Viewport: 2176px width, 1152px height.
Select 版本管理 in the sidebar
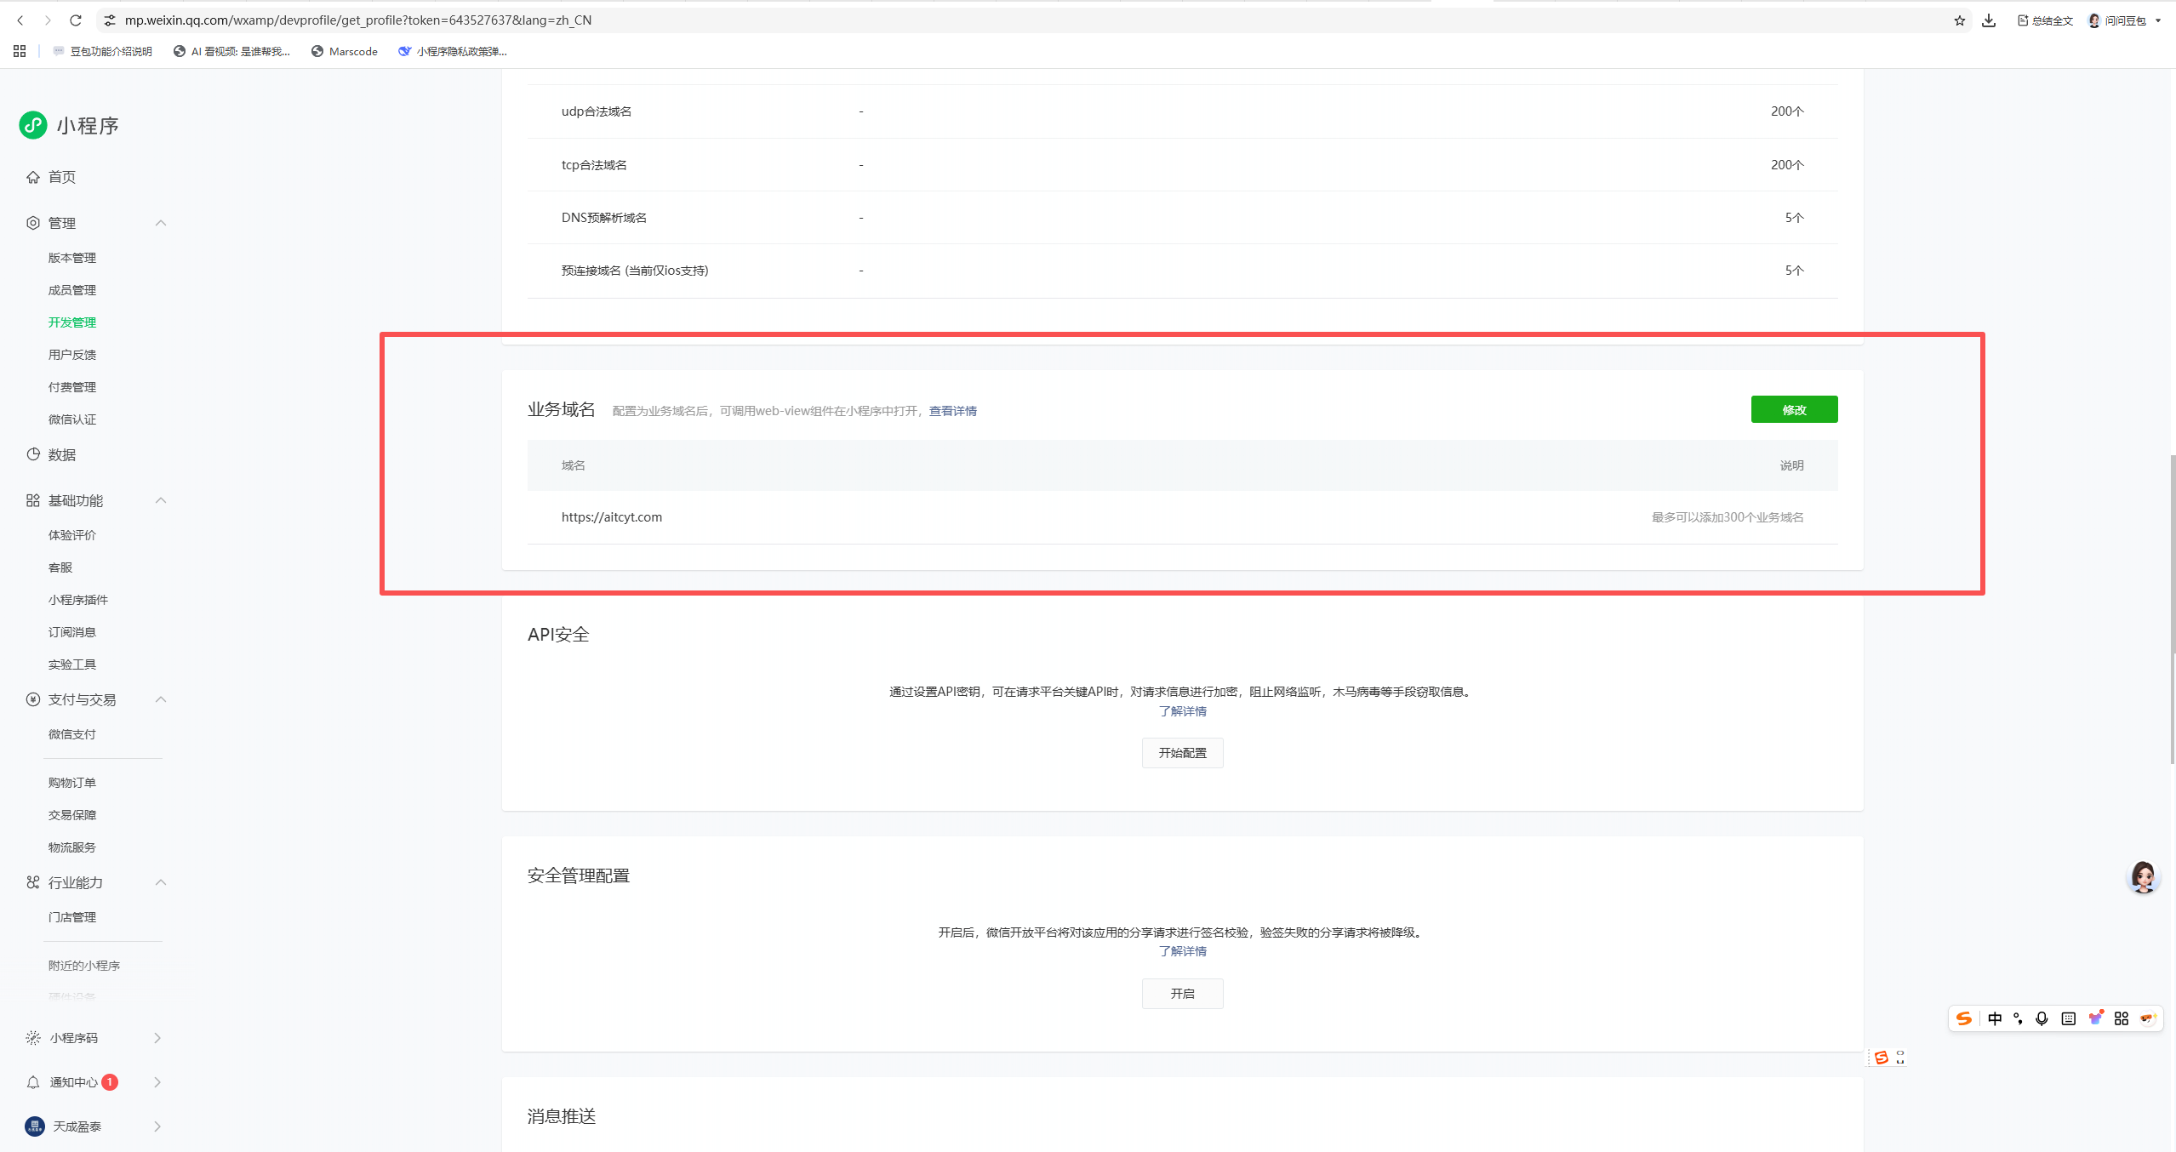[x=72, y=258]
